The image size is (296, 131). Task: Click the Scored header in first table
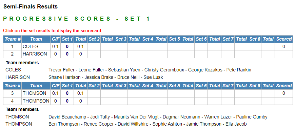[x=284, y=39]
